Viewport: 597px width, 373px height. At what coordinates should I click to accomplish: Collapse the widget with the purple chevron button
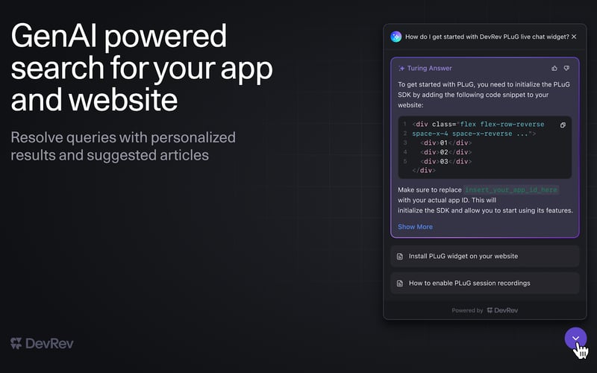pyautogui.click(x=575, y=338)
